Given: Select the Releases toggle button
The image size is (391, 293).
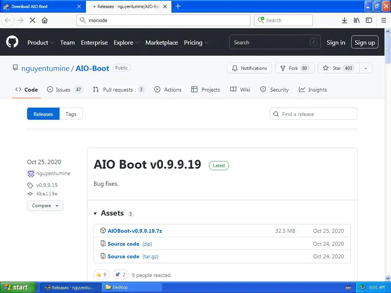Looking at the screenshot, I should [44, 114].
